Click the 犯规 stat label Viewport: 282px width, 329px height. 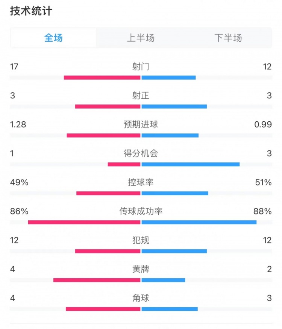[141, 240]
